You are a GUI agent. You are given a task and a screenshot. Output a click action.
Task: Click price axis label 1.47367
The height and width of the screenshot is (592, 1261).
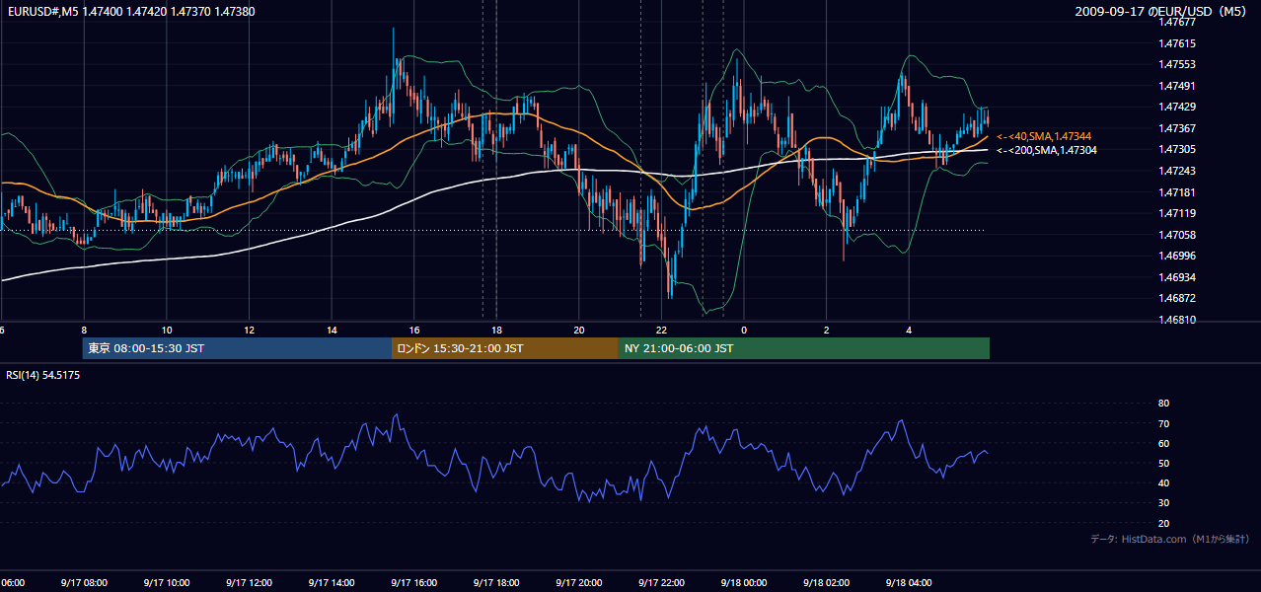[1177, 128]
